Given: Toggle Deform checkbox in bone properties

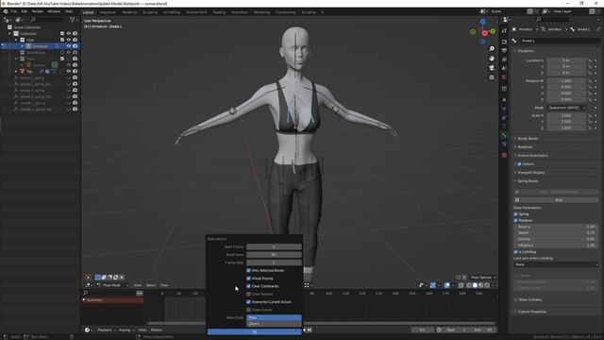Looking at the screenshot, I should click(519, 163).
